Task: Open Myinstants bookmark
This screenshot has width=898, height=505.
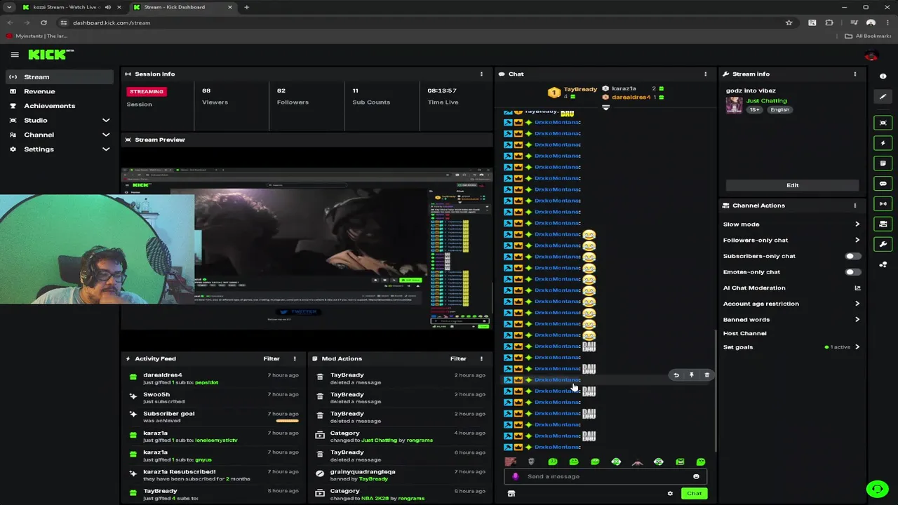Action: tap(36, 36)
